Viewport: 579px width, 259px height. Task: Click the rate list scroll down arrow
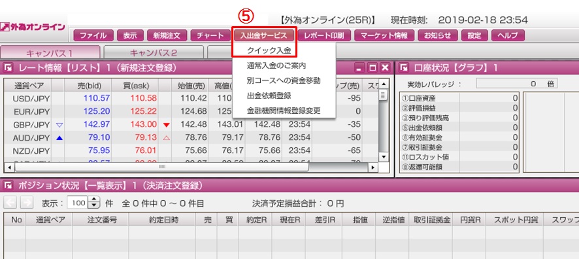(x=384, y=157)
